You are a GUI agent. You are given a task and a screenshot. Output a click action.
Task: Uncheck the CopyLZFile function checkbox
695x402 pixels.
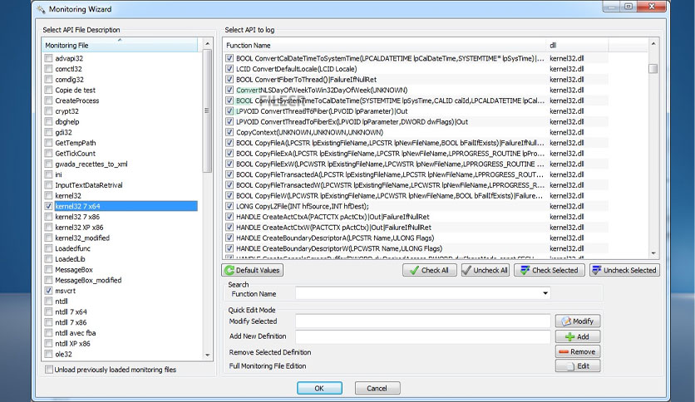pos(229,206)
